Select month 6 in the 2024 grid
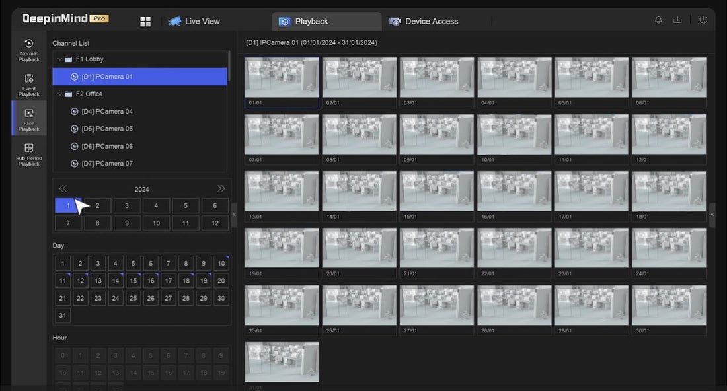Image resolution: width=727 pixels, height=391 pixels. (215, 205)
